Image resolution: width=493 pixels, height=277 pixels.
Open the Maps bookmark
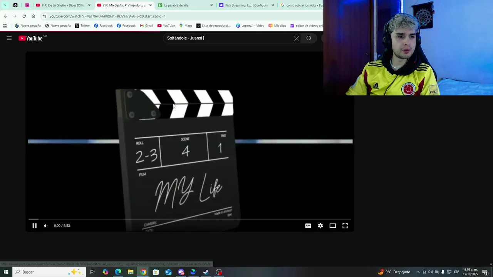pos(186,26)
